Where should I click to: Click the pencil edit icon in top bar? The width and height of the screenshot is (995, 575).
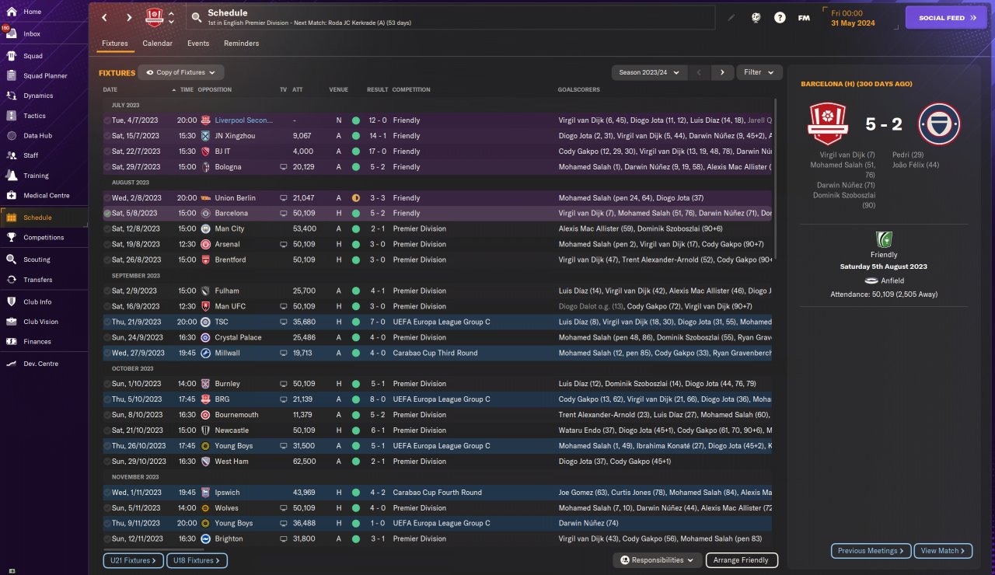pos(731,18)
